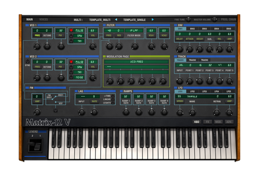Click the LFO retrig knob
The height and width of the screenshot is (175, 259).
pos(217,112)
